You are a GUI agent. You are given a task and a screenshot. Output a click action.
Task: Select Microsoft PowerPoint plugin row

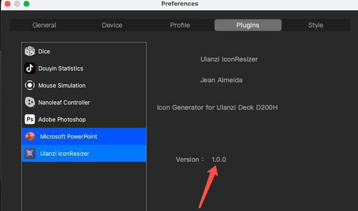click(84, 136)
